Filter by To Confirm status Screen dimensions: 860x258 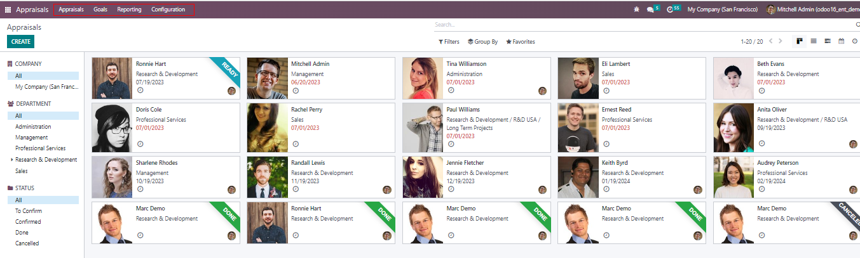28,210
